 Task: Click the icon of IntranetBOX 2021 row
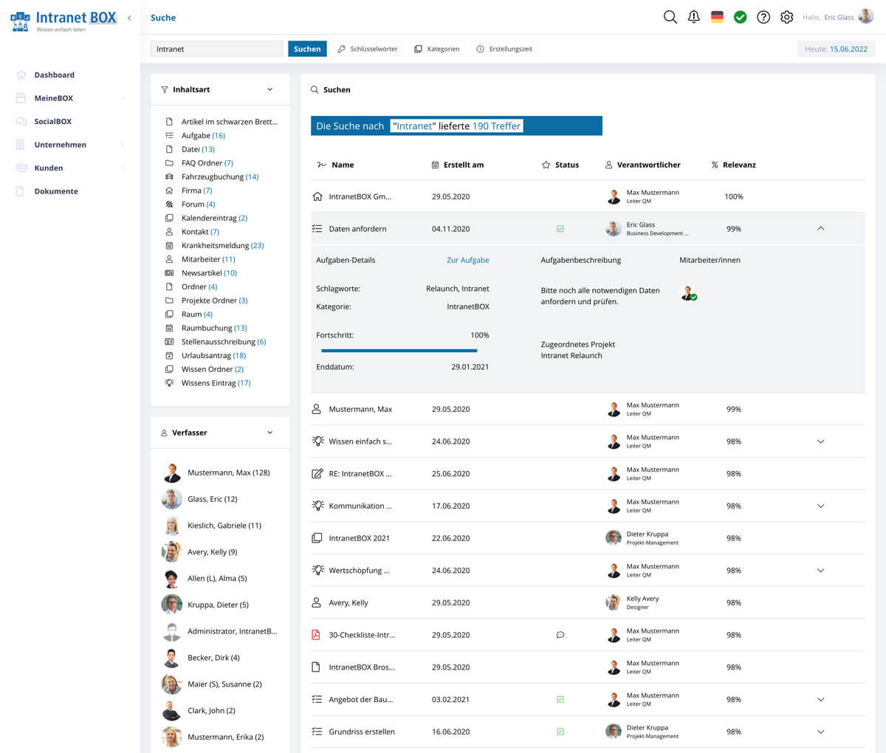point(317,538)
